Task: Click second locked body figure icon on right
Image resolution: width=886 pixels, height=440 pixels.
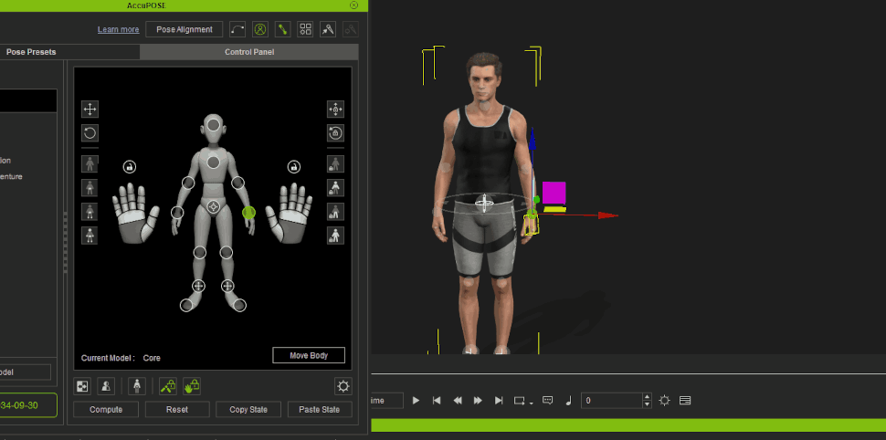Action: [335, 187]
